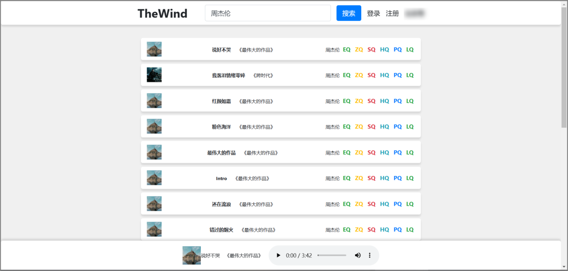Open audio player more options menu
The width and height of the screenshot is (568, 271).
pyautogui.click(x=370, y=255)
